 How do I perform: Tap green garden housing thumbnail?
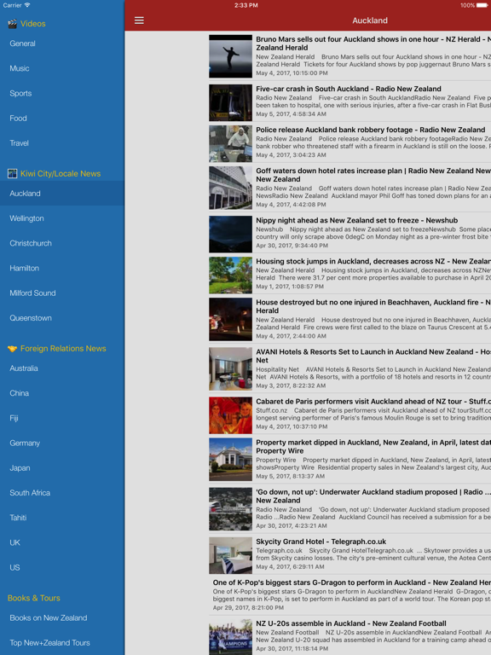tap(230, 275)
